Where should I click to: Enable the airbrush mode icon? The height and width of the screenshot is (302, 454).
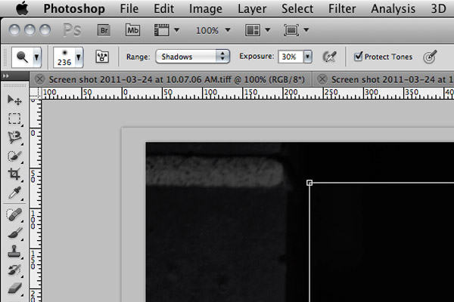[329, 57]
